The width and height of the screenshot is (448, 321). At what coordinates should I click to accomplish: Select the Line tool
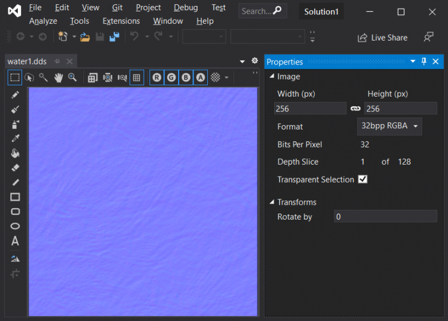coord(15,183)
